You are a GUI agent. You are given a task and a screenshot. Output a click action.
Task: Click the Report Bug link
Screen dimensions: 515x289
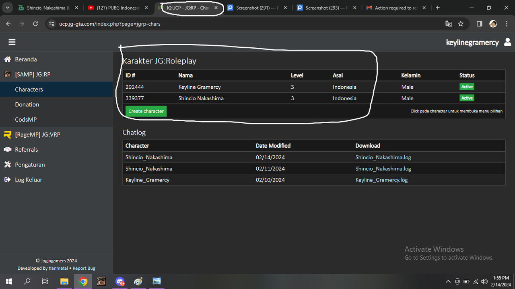(84, 268)
